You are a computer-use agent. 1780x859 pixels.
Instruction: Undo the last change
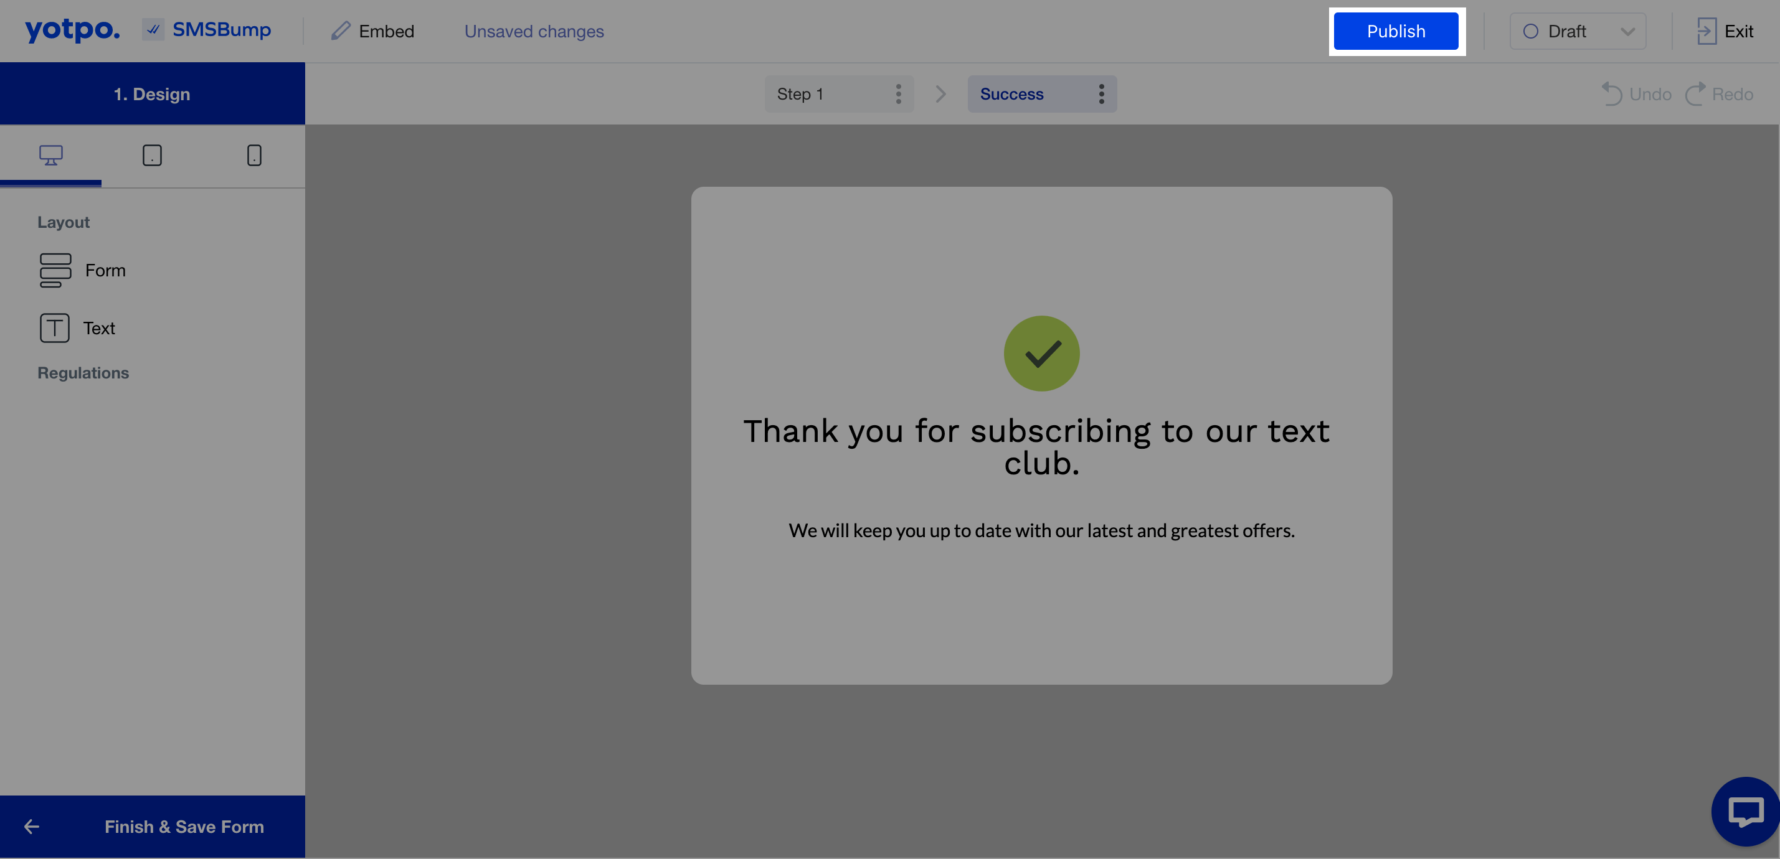tap(1636, 94)
